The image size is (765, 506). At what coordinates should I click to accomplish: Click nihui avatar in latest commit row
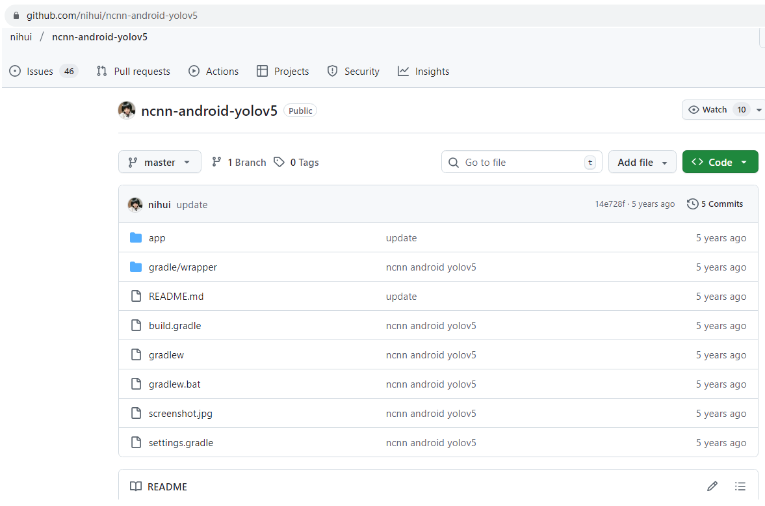tap(135, 205)
